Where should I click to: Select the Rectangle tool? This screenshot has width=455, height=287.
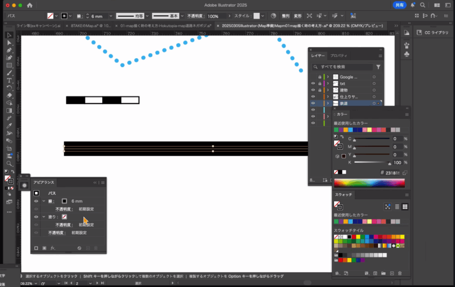9,65
